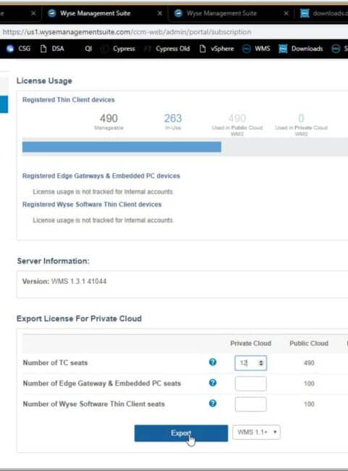Screen dimensions: 348x471
Task: Switch to first Wyse Management Suite tab
Action: click(95, 13)
